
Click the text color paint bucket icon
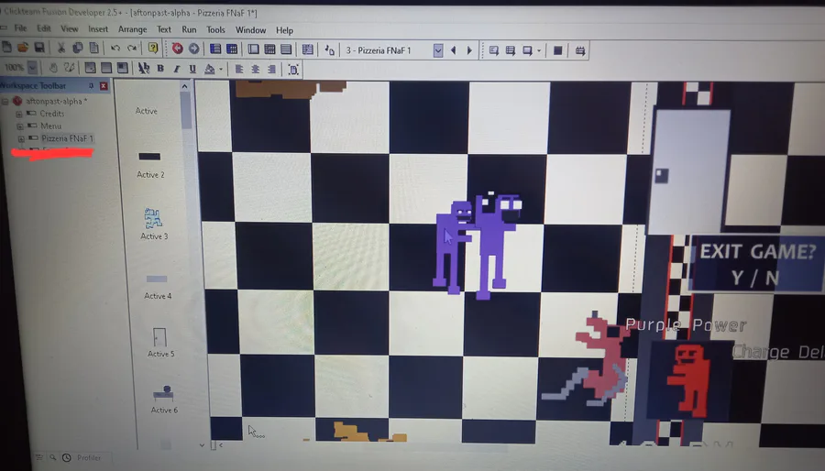(x=209, y=69)
